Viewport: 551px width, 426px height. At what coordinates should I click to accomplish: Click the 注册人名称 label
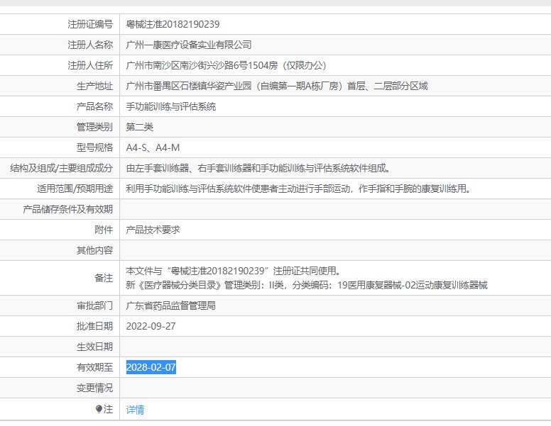tap(90, 45)
